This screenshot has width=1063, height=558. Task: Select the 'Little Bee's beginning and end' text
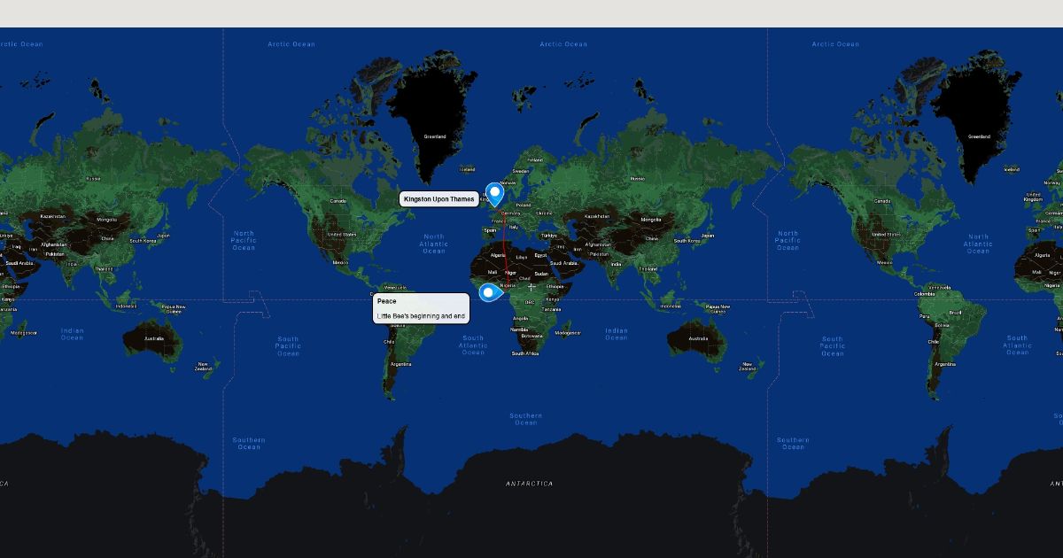click(x=421, y=316)
